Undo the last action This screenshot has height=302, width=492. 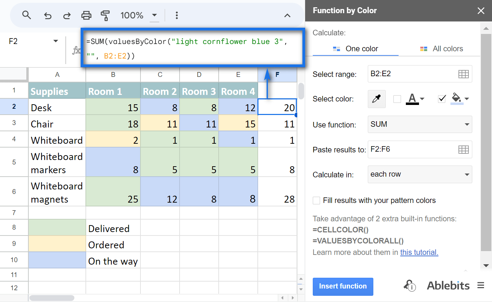[47, 15]
